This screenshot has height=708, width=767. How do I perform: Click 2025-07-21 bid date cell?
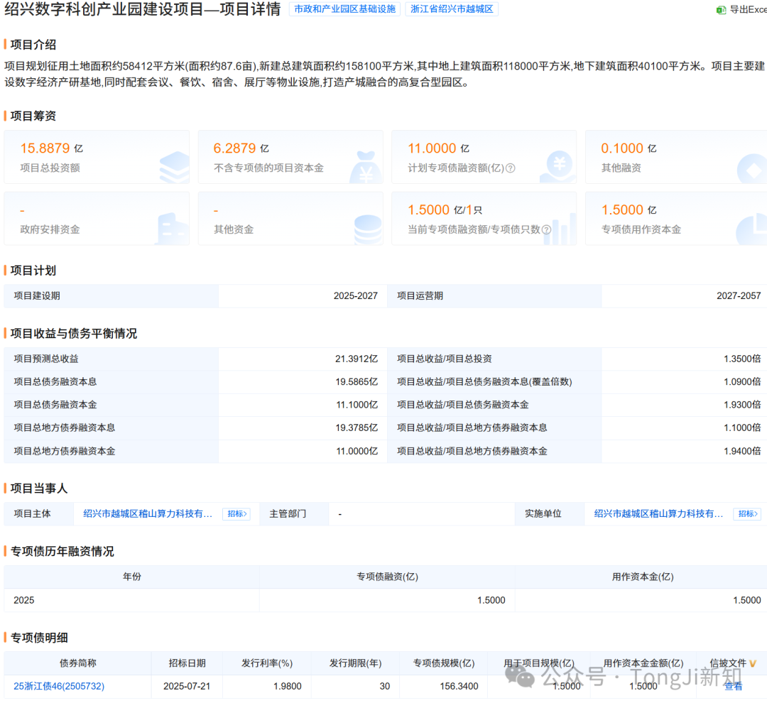click(187, 687)
